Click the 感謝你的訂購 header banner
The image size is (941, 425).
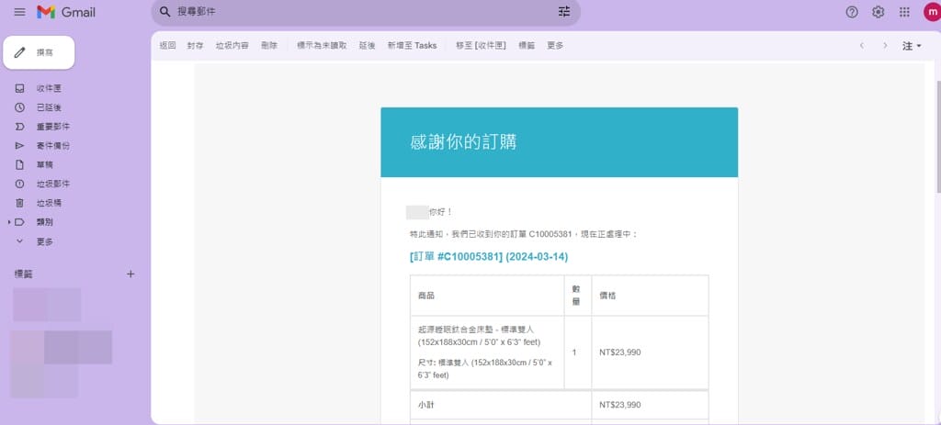[x=560, y=142]
